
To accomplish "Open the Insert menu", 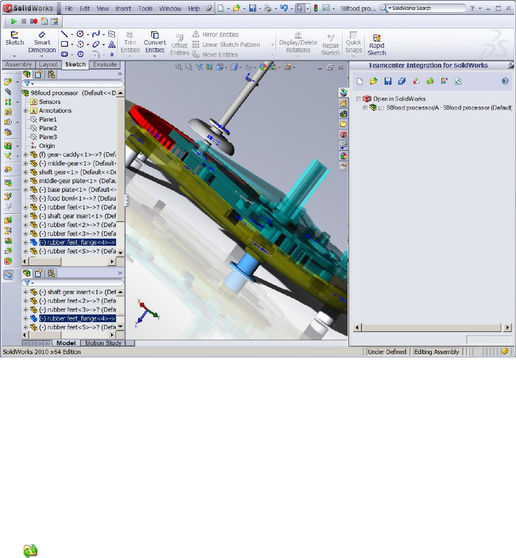I will [123, 8].
